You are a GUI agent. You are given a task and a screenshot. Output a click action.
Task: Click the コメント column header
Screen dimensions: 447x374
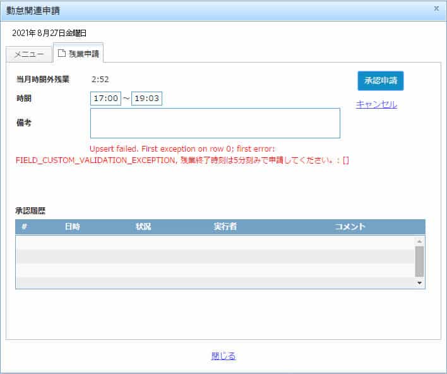click(350, 227)
